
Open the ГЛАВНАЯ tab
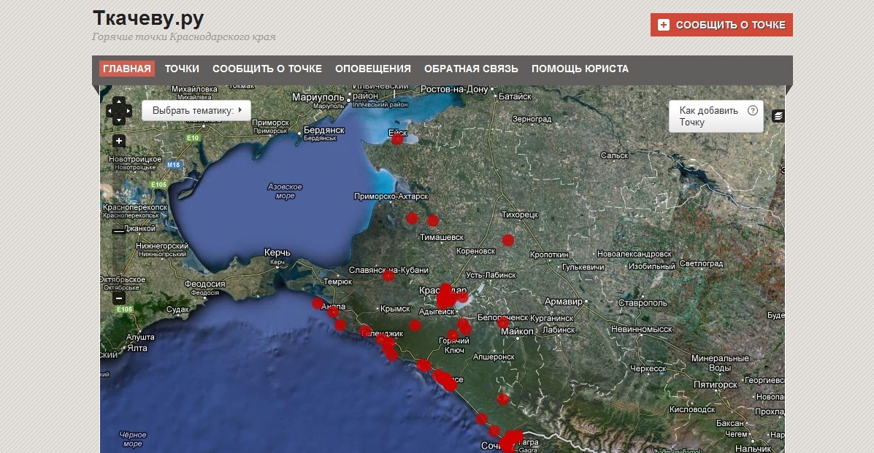point(127,69)
